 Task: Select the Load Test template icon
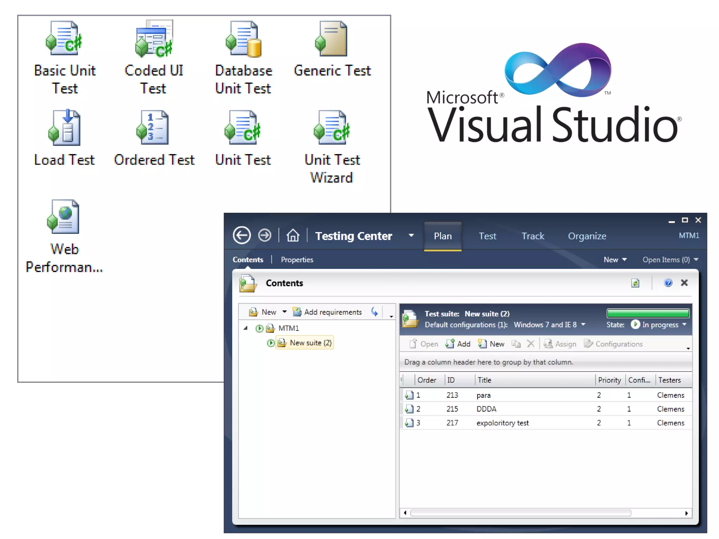coord(65,127)
